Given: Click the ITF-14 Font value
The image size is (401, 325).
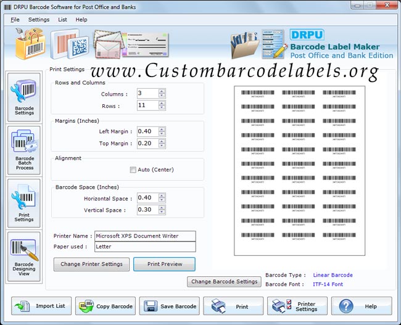Looking at the screenshot, I should (x=328, y=284).
